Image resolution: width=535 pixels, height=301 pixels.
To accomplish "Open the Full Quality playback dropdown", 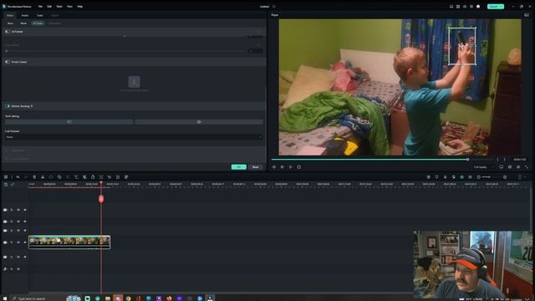I will tap(483, 167).
